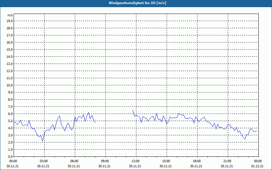Image resolution: width=272 pixels, height=170 pixels.
Task: Click the 1,0 y-axis label
Action: click(11, 150)
